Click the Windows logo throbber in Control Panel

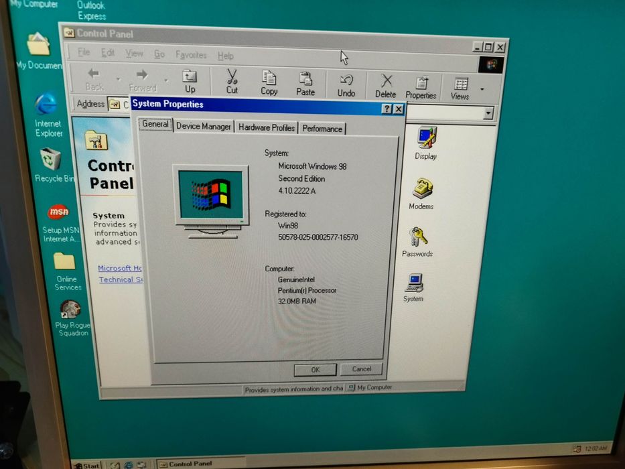491,65
